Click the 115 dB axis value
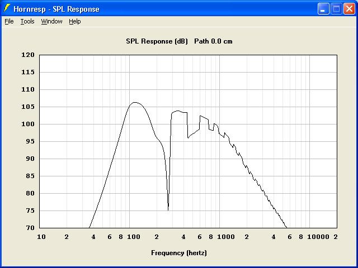Viewport: 358px width, 268px height. (x=28, y=72)
